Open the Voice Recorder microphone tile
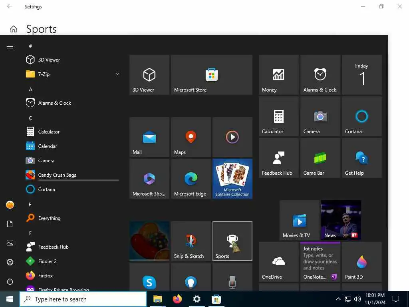Viewport: 409px width, 307px height. pos(232,277)
